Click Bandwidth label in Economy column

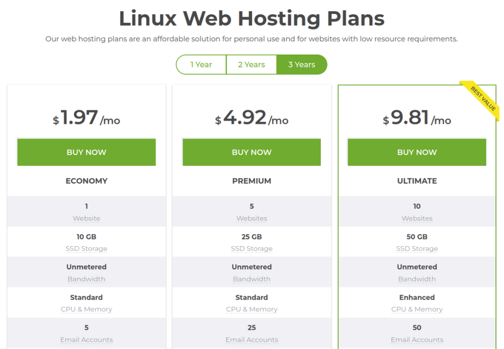pyautogui.click(x=87, y=279)
